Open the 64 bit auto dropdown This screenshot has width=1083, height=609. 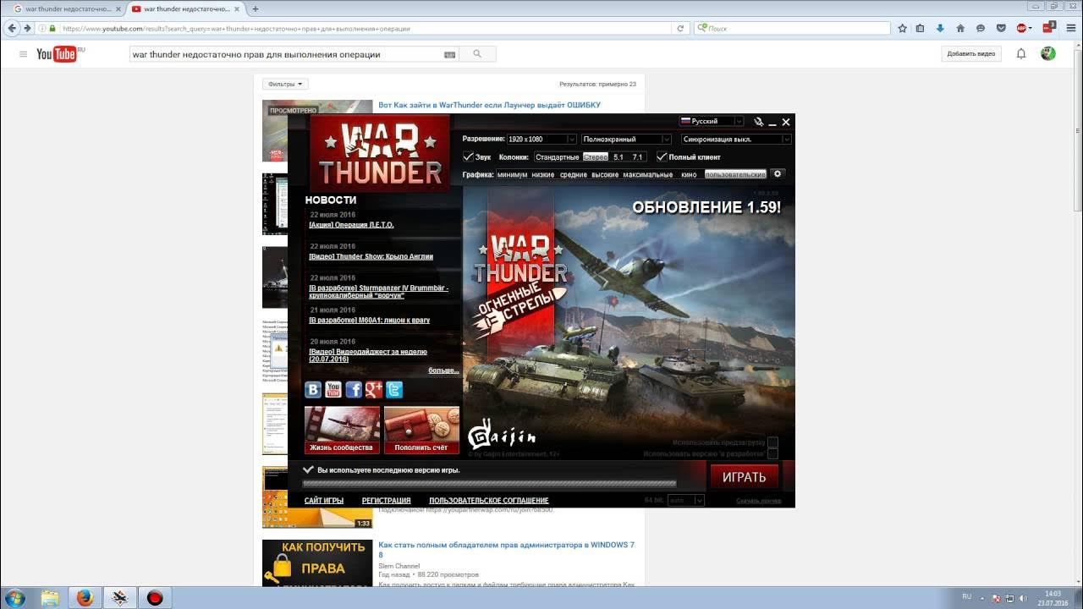[x=685, y=500]
